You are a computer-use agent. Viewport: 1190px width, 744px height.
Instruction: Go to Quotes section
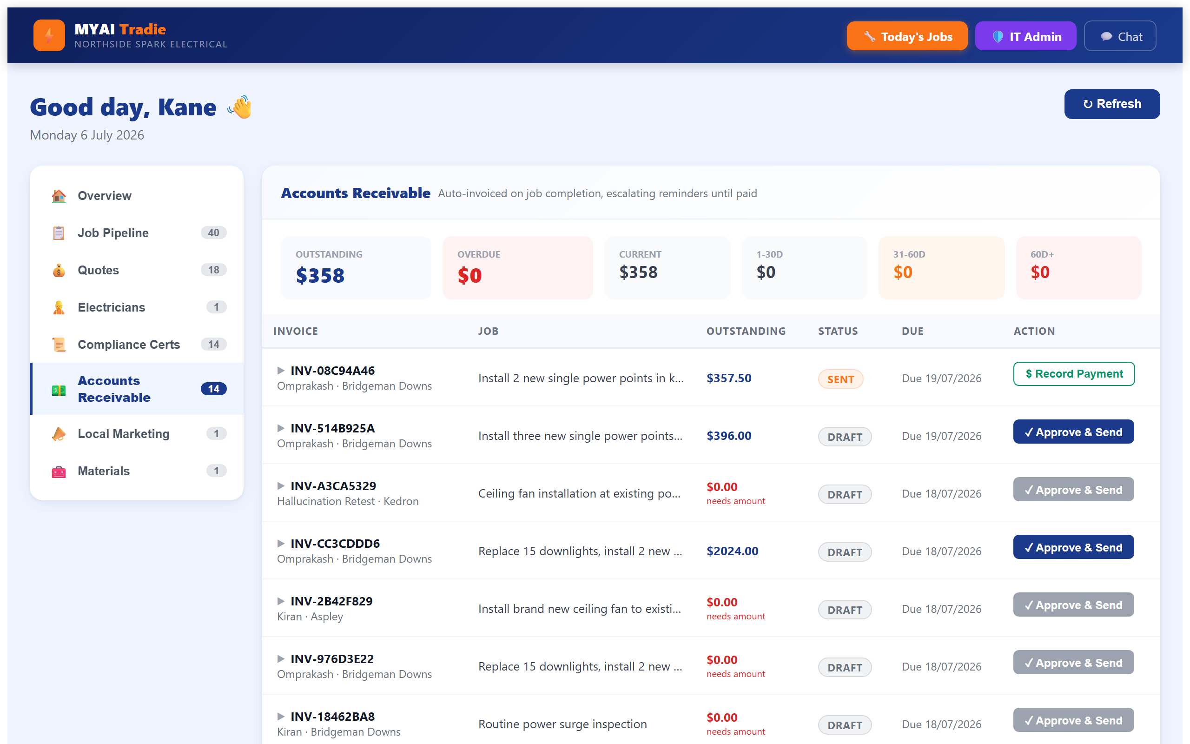click(x=137, y=270)
